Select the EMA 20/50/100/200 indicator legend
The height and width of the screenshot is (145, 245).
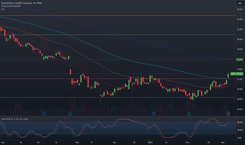pyautogui.click(x=11, y=6)
